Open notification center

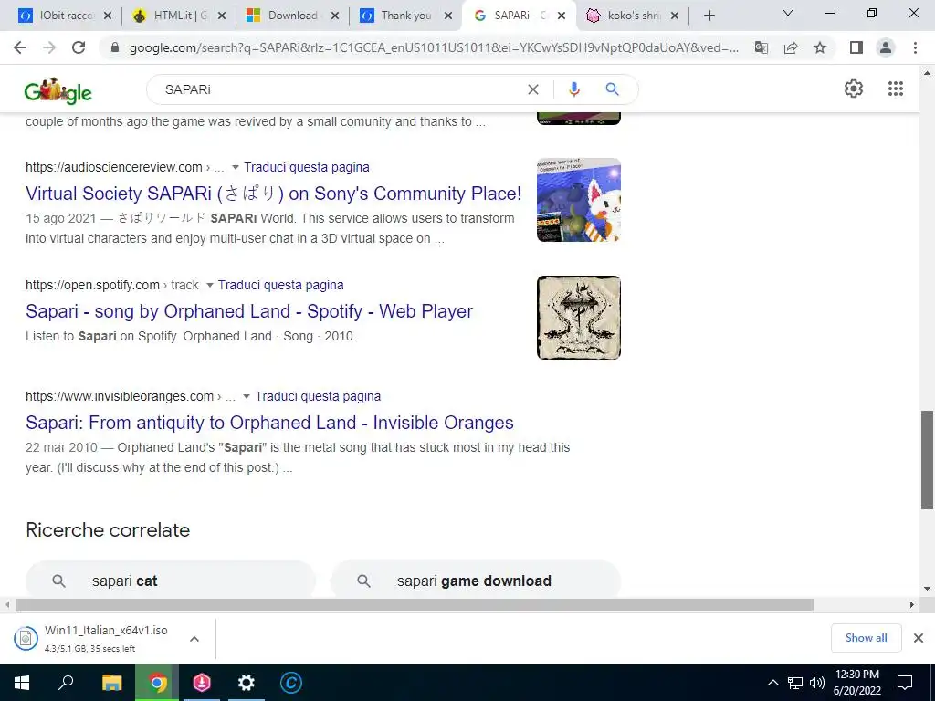coord(905,683)
